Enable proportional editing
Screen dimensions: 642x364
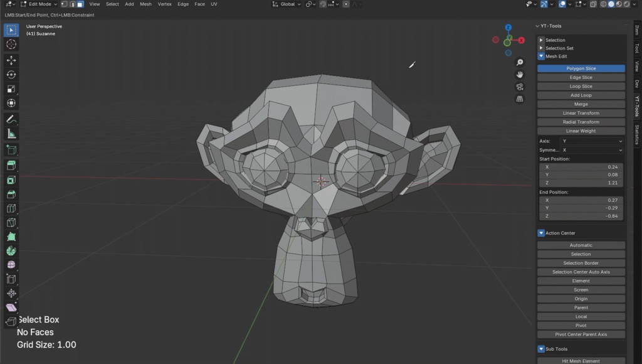coord(347,4)
